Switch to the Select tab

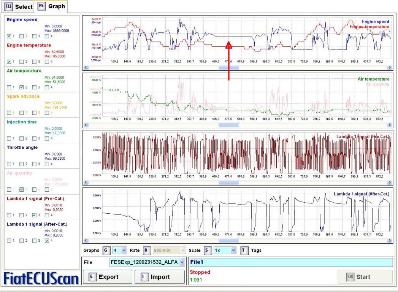pyautogui.click(x=19, y=7)
